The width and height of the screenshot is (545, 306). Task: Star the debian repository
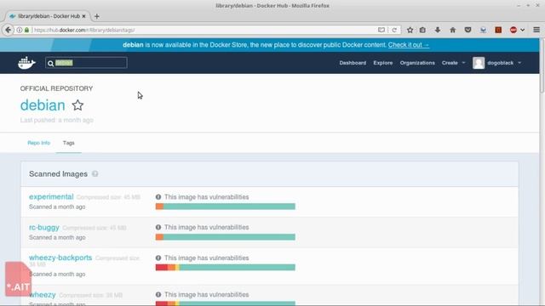[x=77, y=105]
